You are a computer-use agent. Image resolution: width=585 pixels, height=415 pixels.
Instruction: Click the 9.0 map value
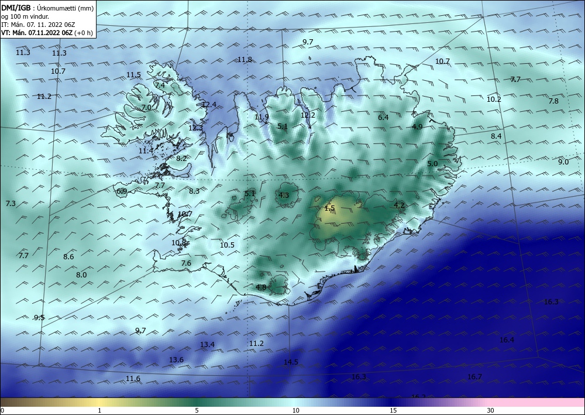coord(563,162)
